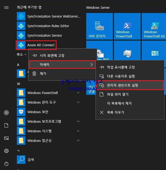166x170 pixels.
Task: Click the Windows 보안 label
Action: click(x=38, y=112)
